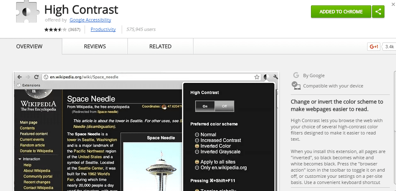Click the device compatibility check icon
This screenshot has width=396, height=191.
coord(296,85)
